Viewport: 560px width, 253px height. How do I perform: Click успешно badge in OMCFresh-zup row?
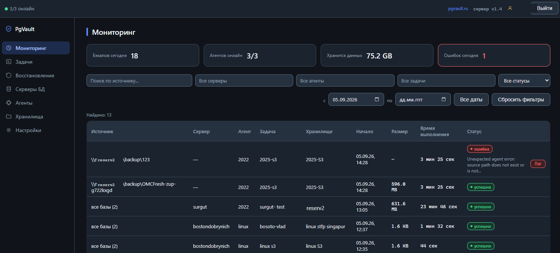[481, 187]
